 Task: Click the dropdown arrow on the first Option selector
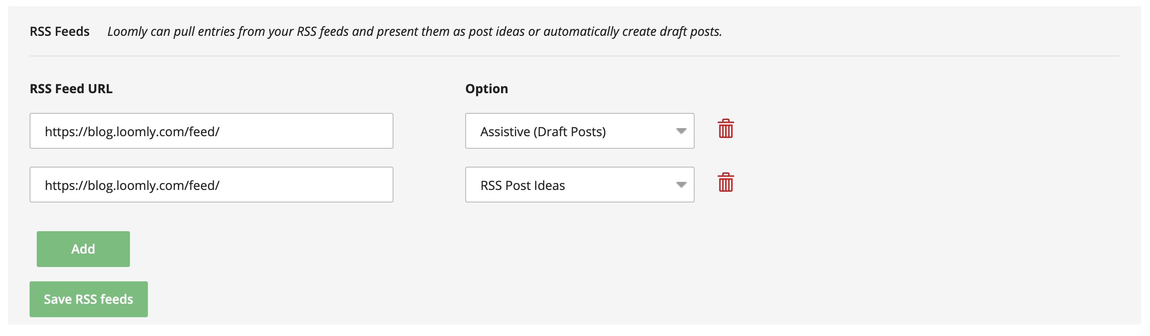click(681, 130)
